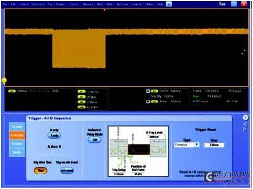Toggle Horizontal Delay Mode Off button
This screenshot has width=253, height=189.
pos(95,140)
